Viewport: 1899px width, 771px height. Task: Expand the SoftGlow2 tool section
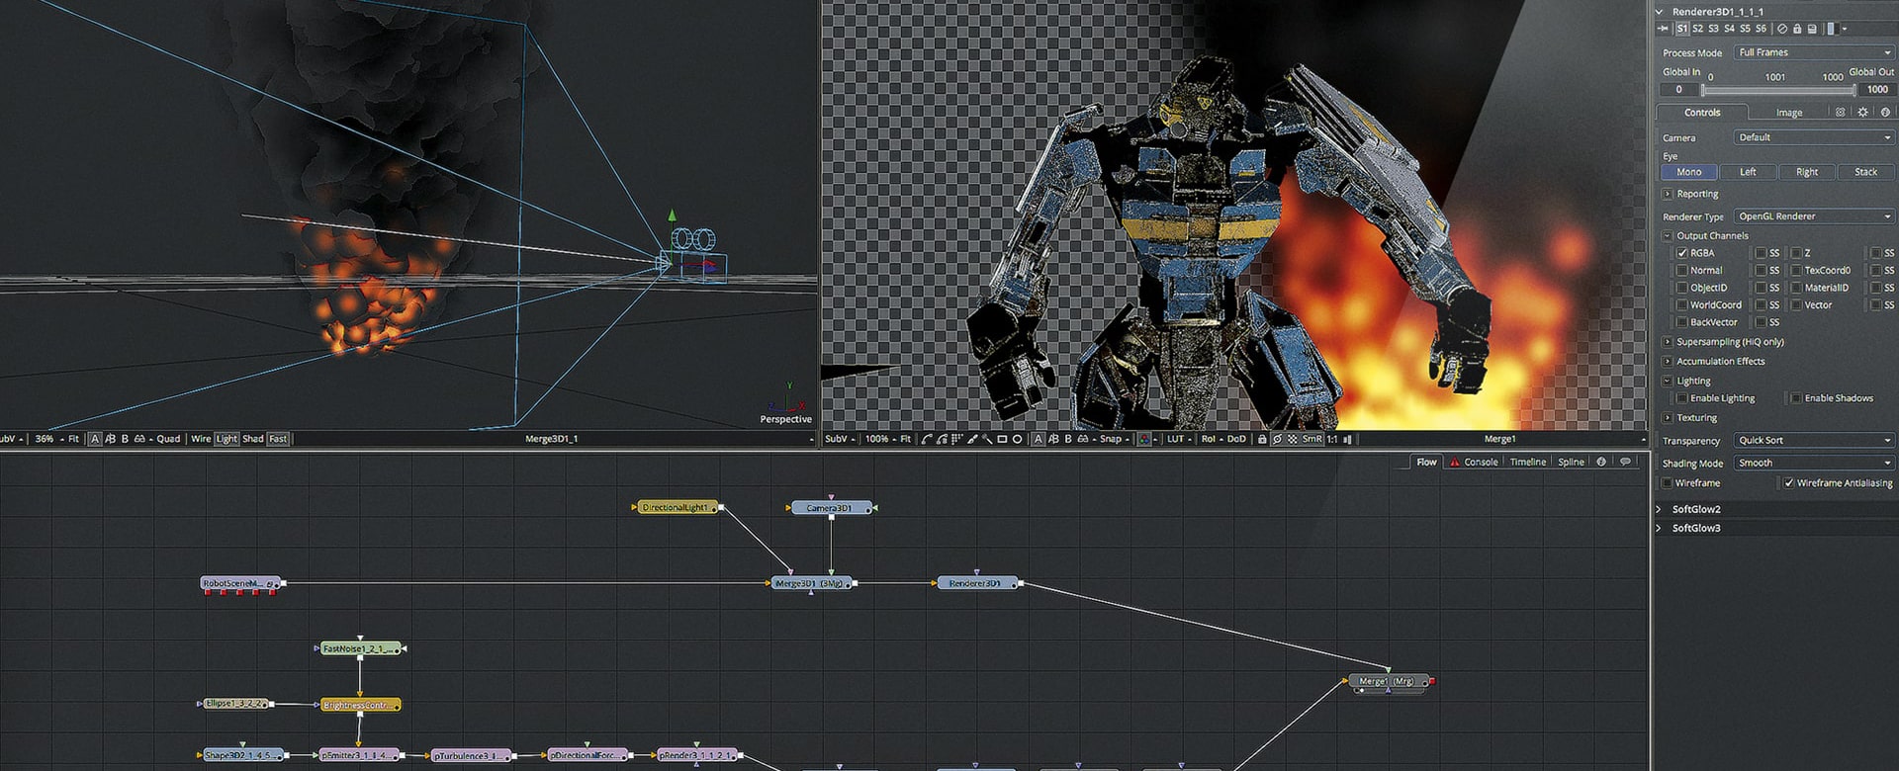coord(1660,509)
